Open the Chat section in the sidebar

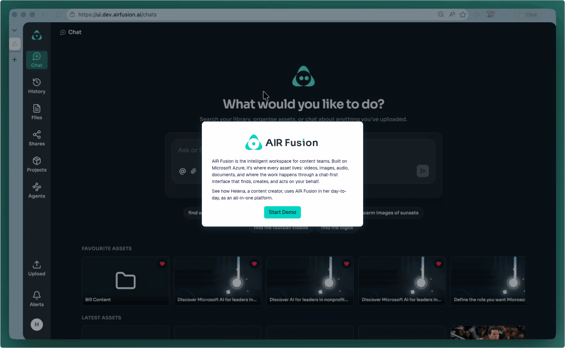coord(37,60)
